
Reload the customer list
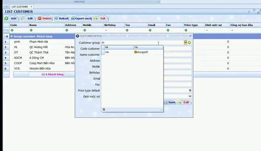point(61,18)
